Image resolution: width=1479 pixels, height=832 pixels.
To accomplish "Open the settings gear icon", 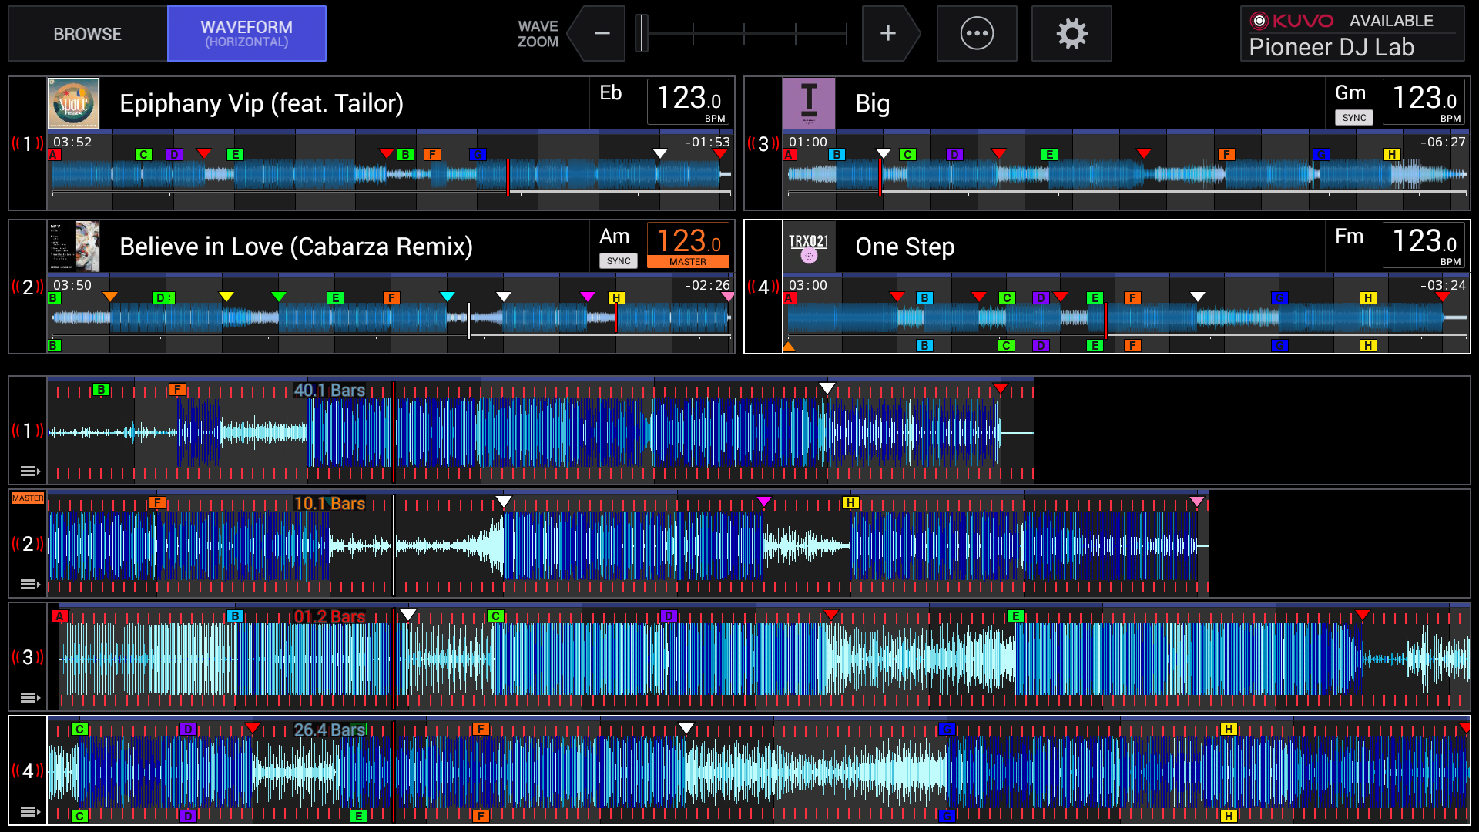I will (x=1072, y=34).
